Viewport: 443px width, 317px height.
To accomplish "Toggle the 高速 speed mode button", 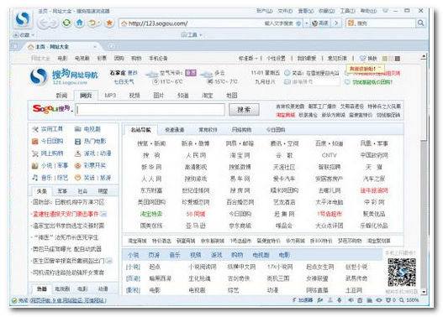I will click(320, 23).
